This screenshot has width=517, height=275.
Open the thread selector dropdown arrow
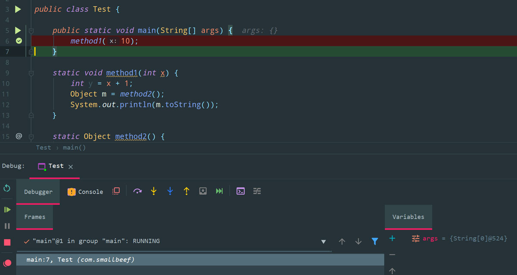324,241
